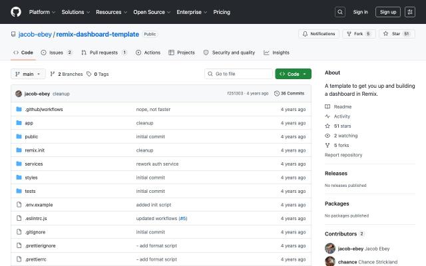The height and width of the screenshot is (266, 426).
Task: Click the .prettierignore file icon
Action: [19, 245]
